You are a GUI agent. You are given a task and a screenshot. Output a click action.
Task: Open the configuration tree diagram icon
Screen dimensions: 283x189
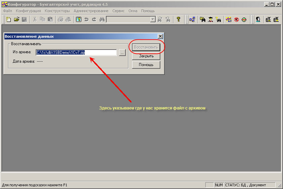pos(192,19)
